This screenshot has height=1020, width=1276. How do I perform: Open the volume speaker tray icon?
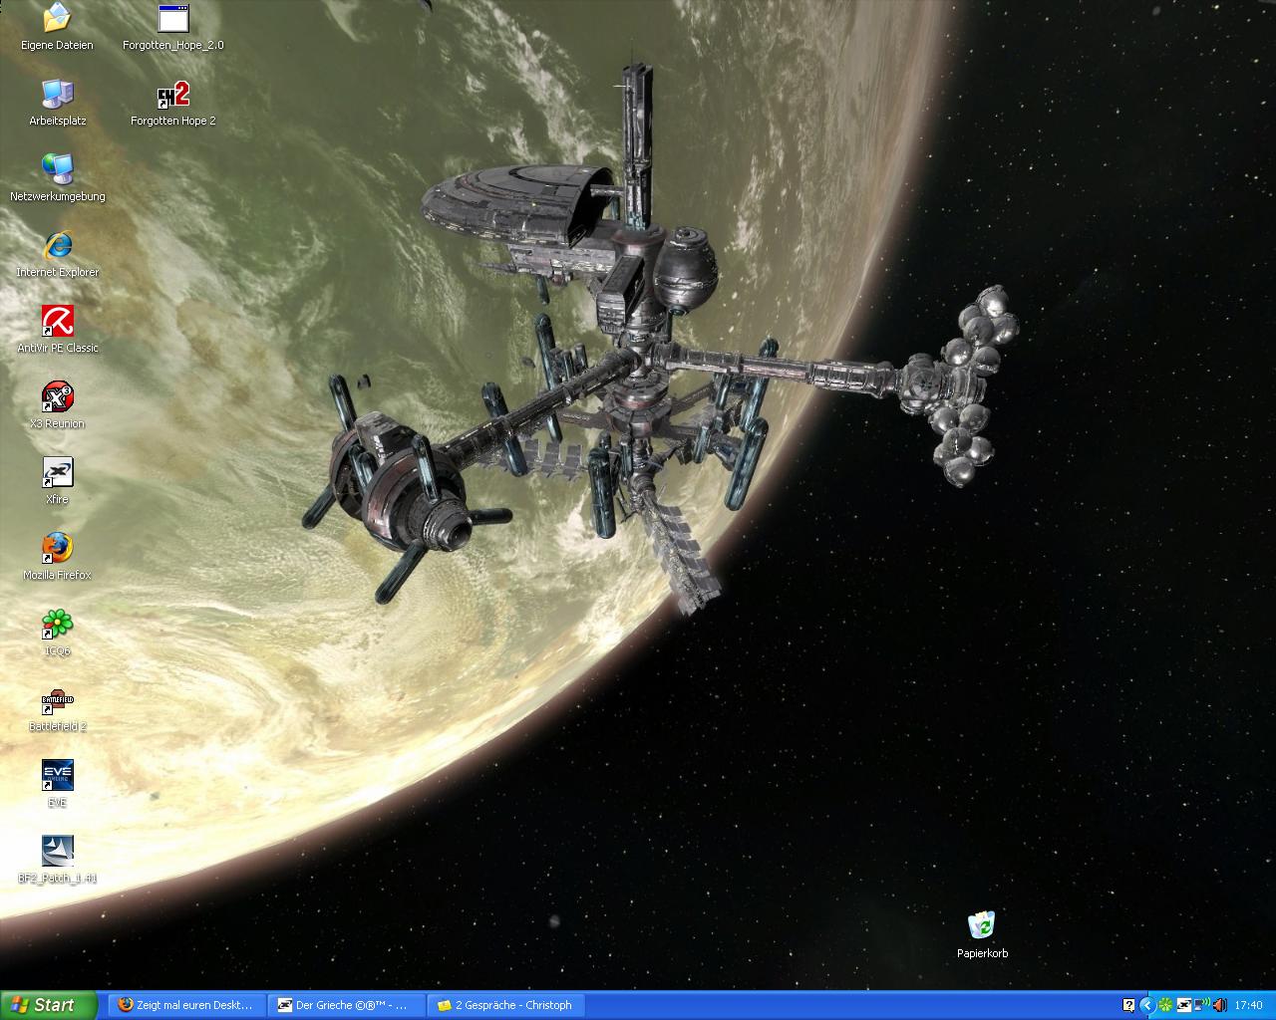[1218, 1005]
